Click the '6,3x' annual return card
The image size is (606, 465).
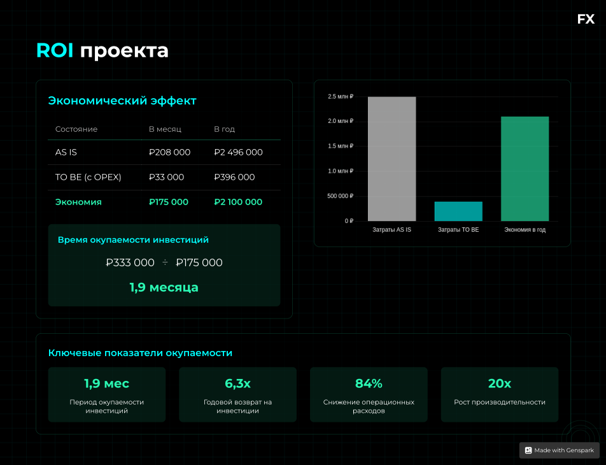tap(237, 394)
